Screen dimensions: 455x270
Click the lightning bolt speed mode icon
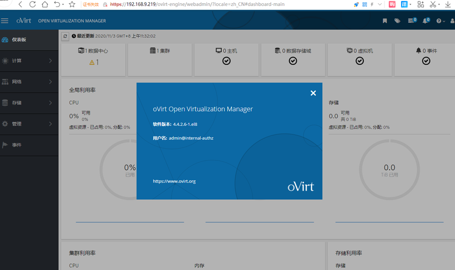(x=372, y=4)
